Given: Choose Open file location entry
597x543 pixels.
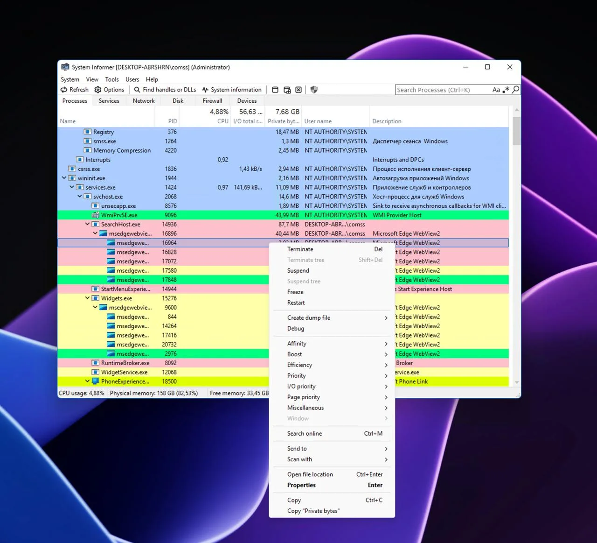Looking at the screenshot, I should [x=332, y=474].
